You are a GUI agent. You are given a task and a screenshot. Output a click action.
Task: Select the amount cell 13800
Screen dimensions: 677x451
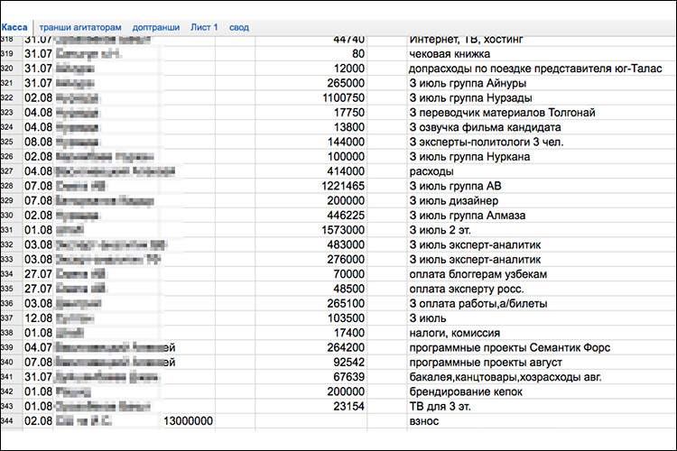311,127
